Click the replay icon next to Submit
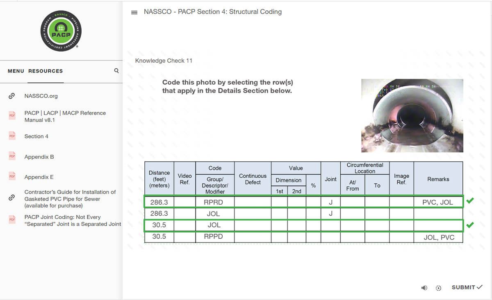492x300 pixels. coord(438,288)
